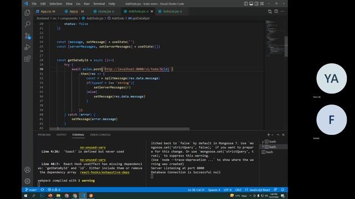355x199 pixels.
Task: Click the main branch in status bar
Action: pos(31,190)
